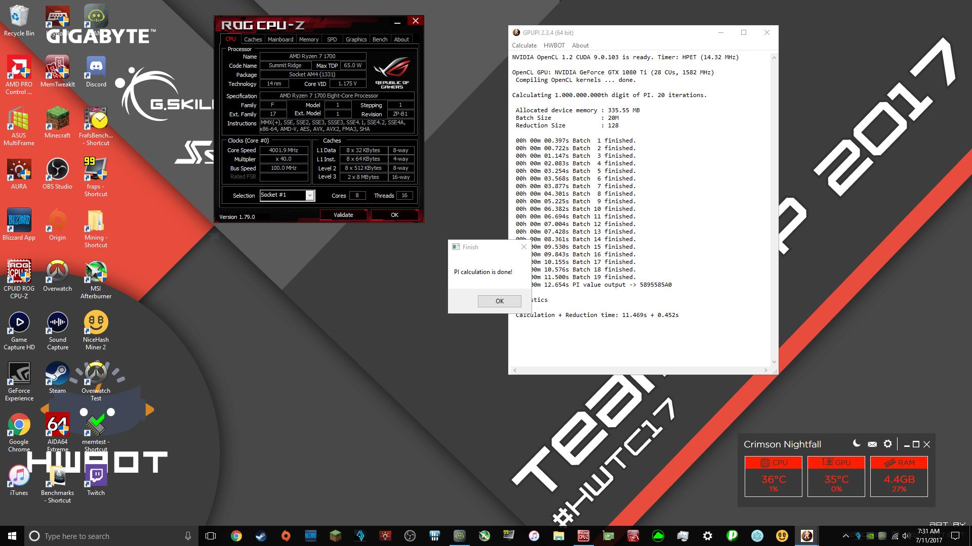Open OBS Studio desktop icon
Viewport: 972px width, 546px height.
[57, 173]
